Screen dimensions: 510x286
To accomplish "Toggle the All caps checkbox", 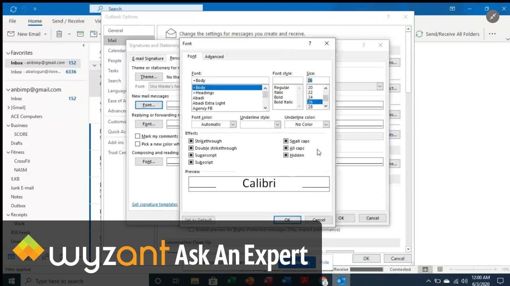I will [286, 148].
